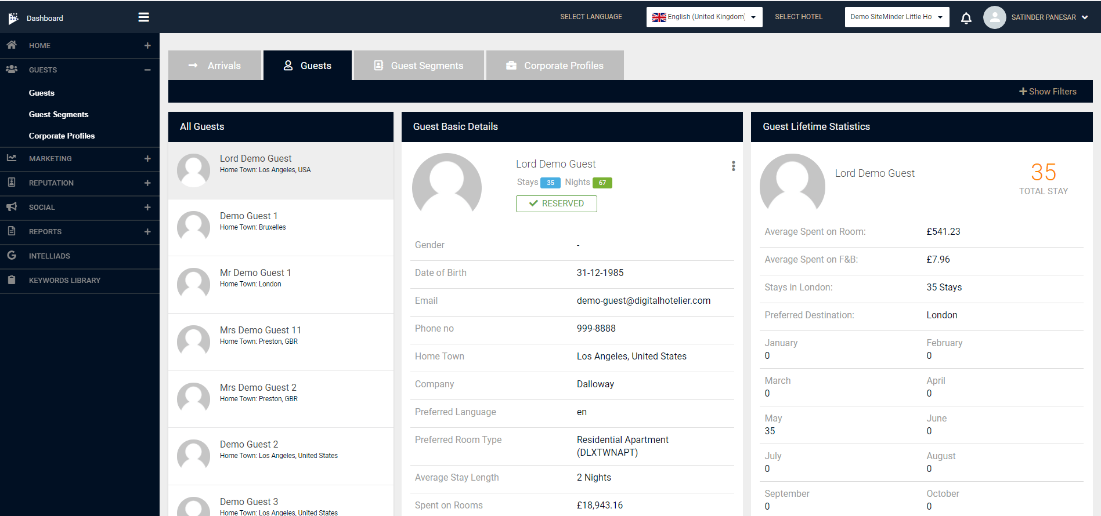Expand the Home menu plus sign
This screenshot has width=1101, height=516.
(x=147, y=45)
